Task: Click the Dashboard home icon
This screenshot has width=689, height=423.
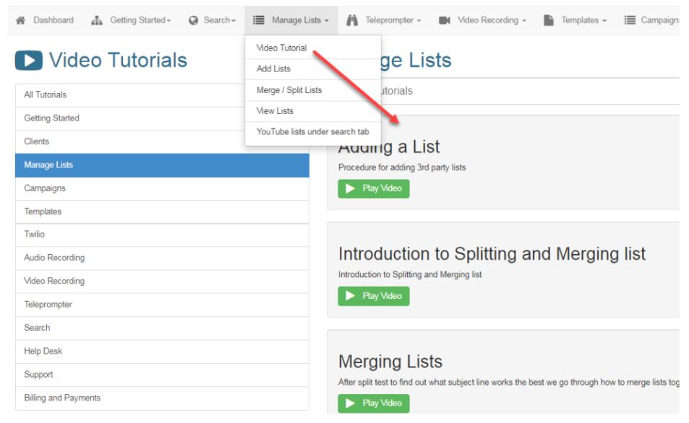Action: coord(21,20)
